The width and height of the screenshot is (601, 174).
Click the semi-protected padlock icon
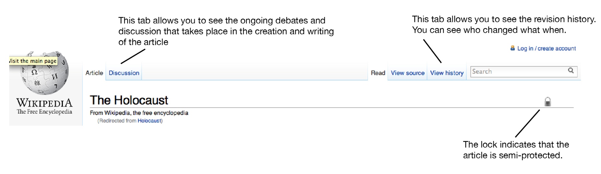[548, 102]
